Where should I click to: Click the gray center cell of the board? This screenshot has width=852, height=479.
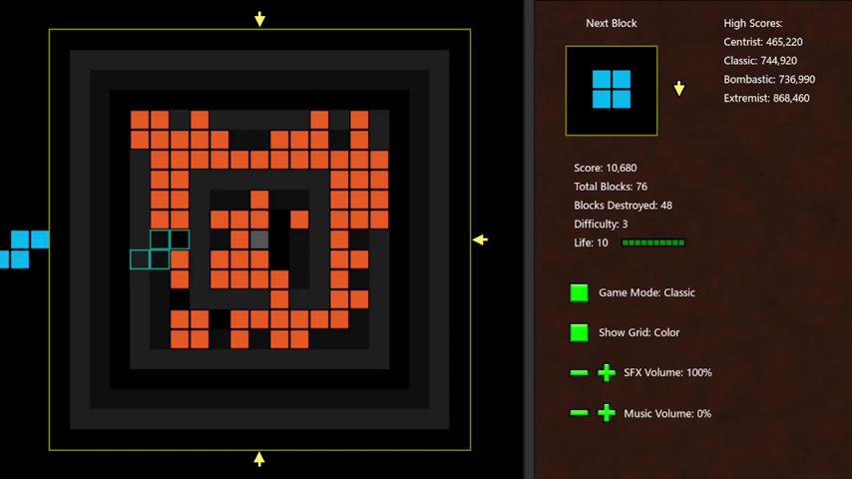(x=259, y=239)
